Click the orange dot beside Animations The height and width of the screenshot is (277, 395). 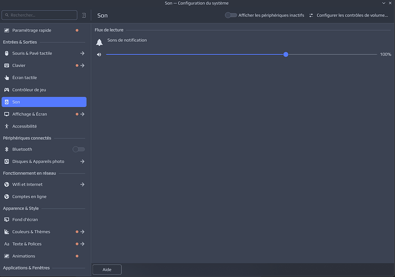coord(77,256)
